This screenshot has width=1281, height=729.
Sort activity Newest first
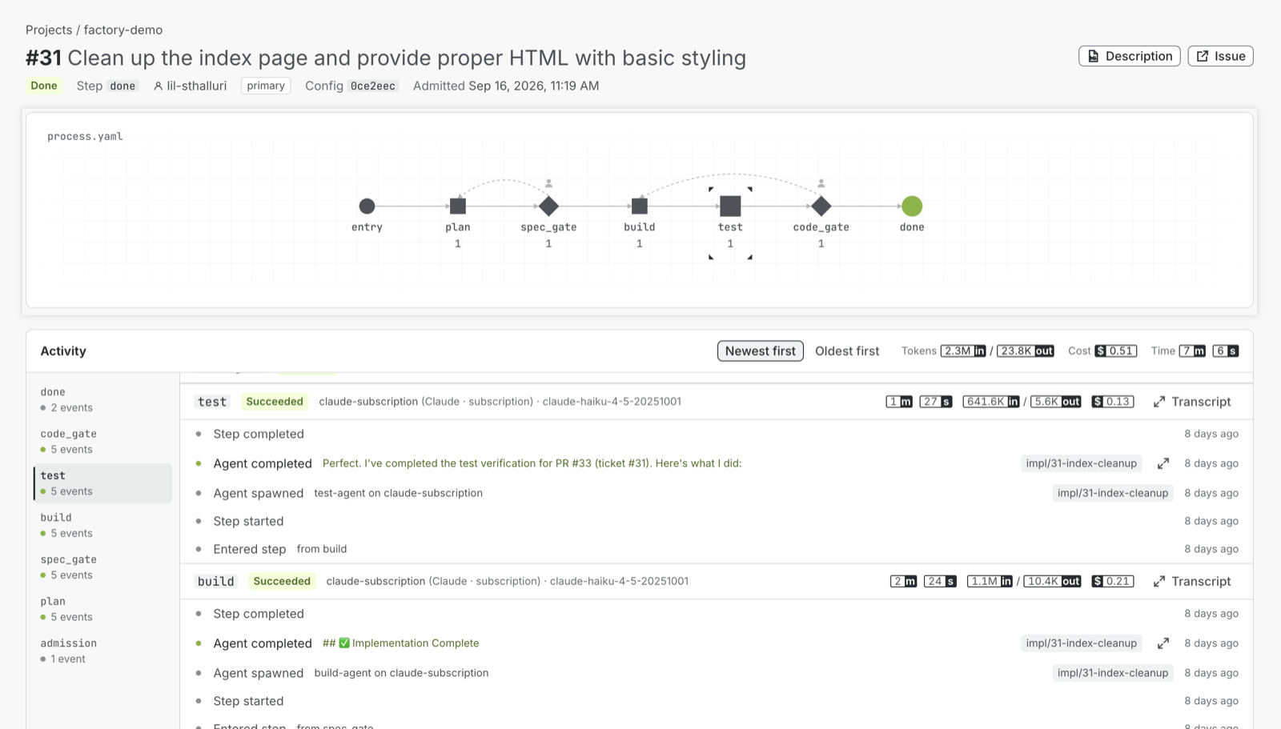coord(761,351)
